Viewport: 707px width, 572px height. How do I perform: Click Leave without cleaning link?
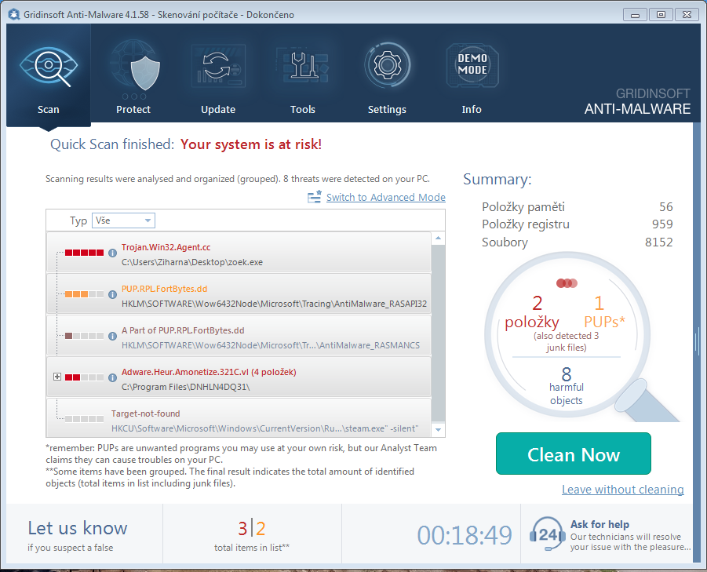623,489
